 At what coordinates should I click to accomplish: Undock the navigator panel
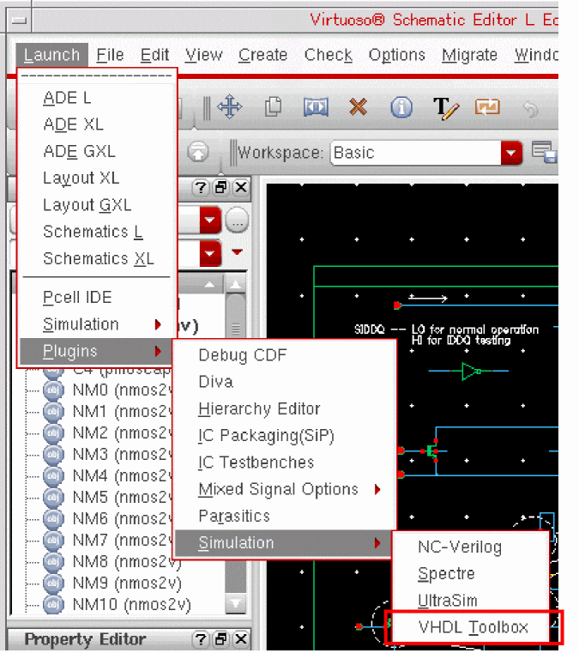point(220,188)
